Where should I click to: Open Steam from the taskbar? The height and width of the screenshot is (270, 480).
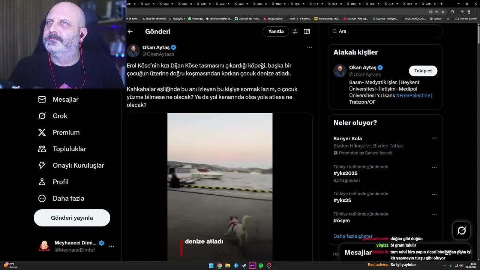coord(244,265)
